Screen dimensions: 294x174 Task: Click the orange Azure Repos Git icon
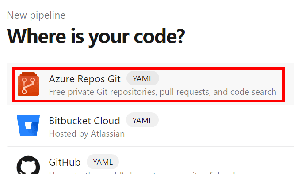[28, 84]
